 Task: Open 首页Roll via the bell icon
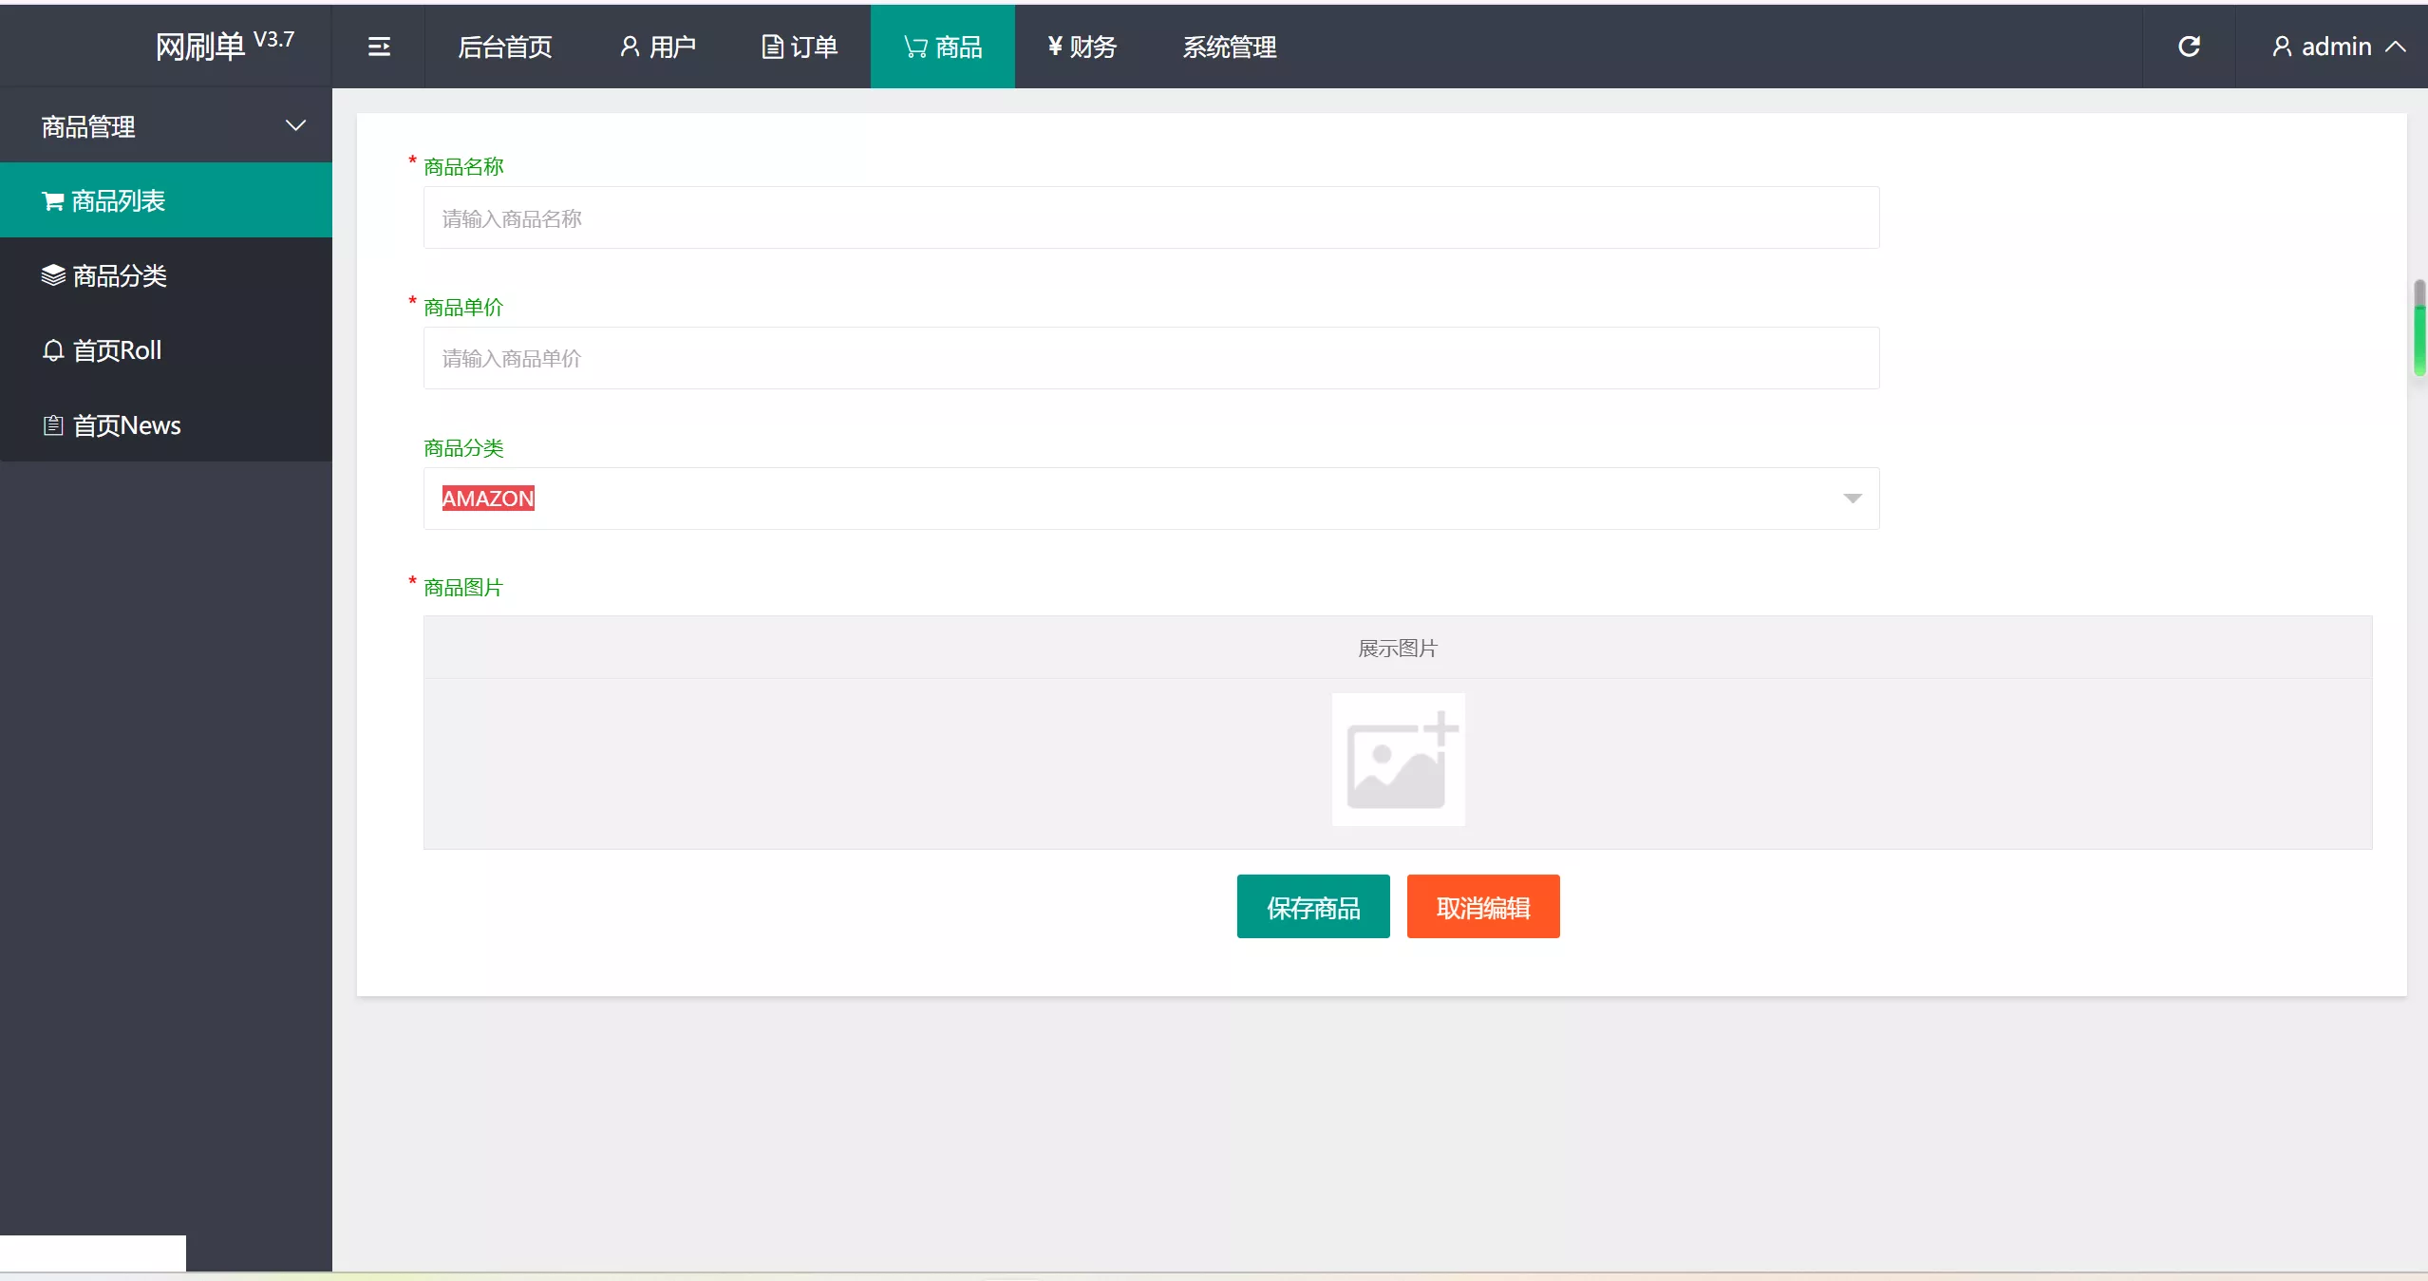point(54,349)
